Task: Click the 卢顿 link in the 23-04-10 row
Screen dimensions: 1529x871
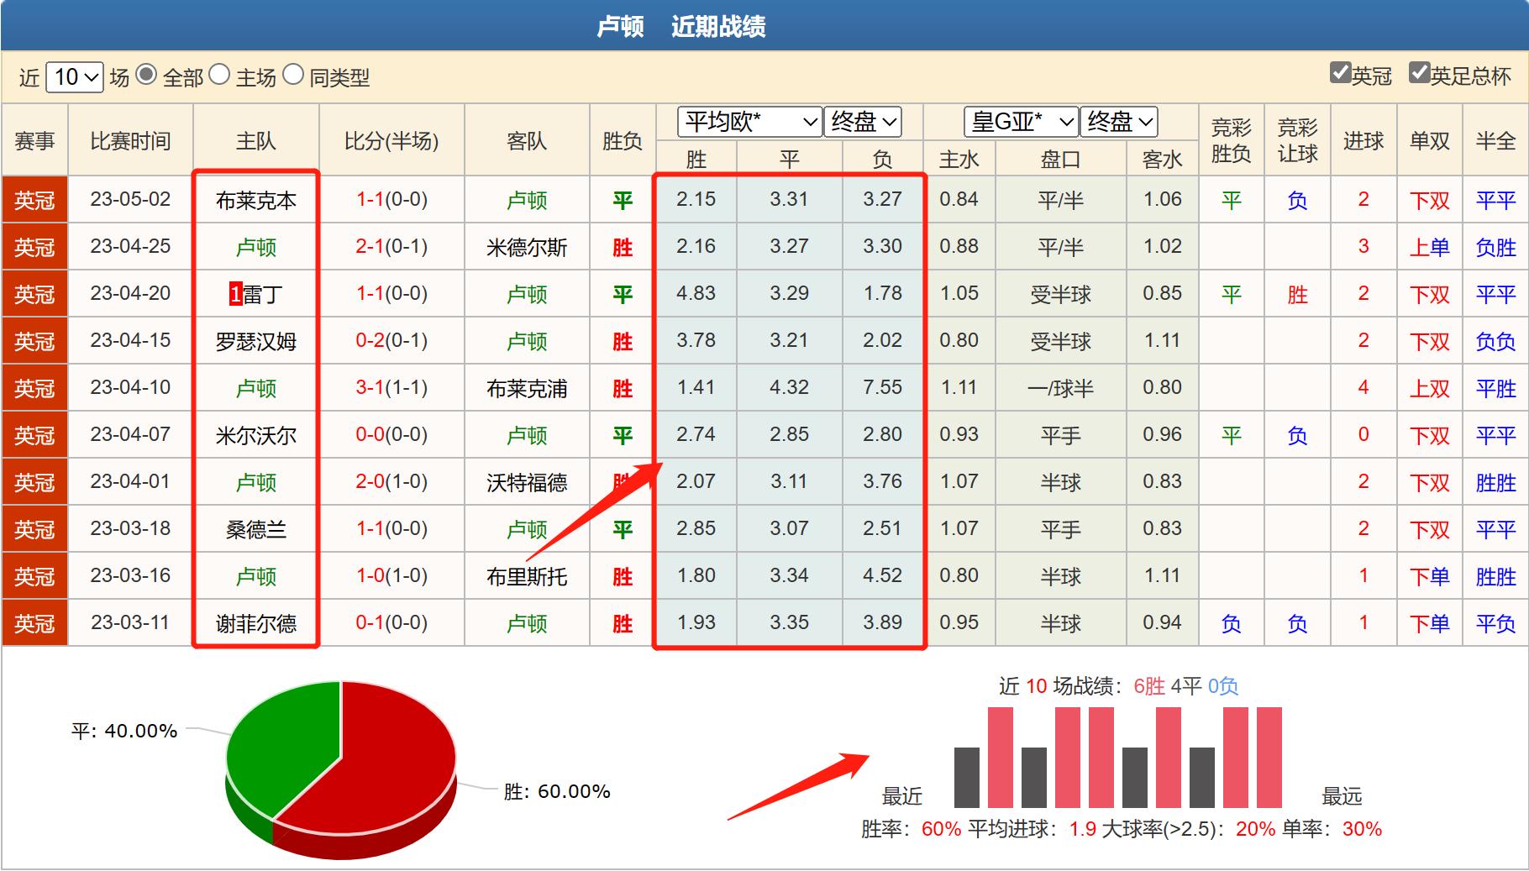Action: click(x=255, y=387)
